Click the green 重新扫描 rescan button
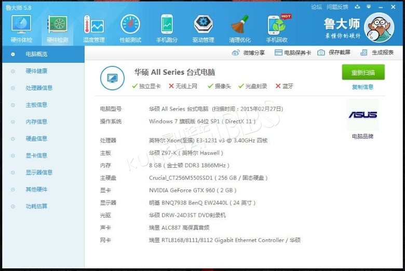Screen dimensions: 405x271 363,72
